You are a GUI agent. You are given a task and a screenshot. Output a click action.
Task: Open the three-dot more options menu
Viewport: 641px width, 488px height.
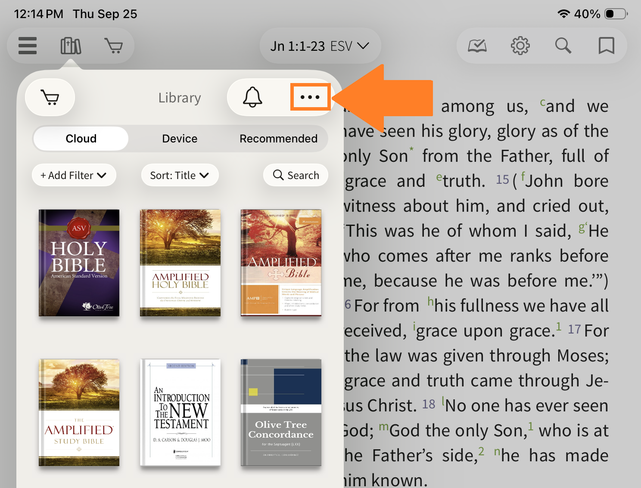[310, 97]
